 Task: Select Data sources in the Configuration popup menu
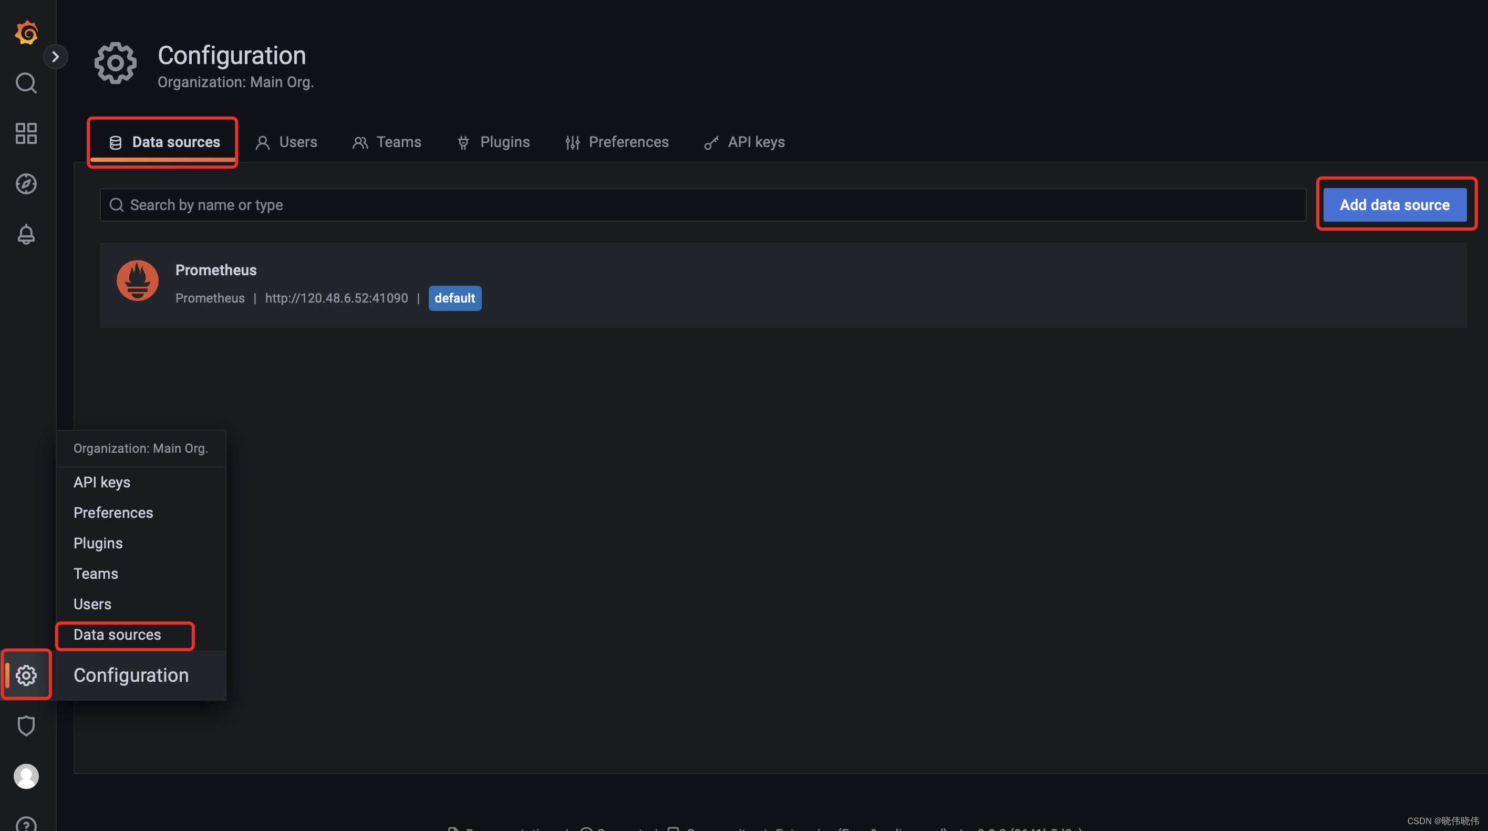point(117,635)
